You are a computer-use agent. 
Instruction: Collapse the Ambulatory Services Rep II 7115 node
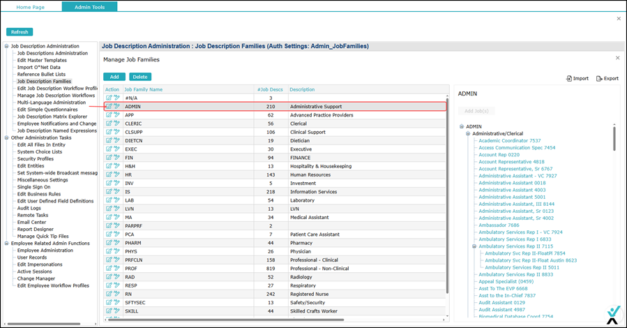click(474, 246)
